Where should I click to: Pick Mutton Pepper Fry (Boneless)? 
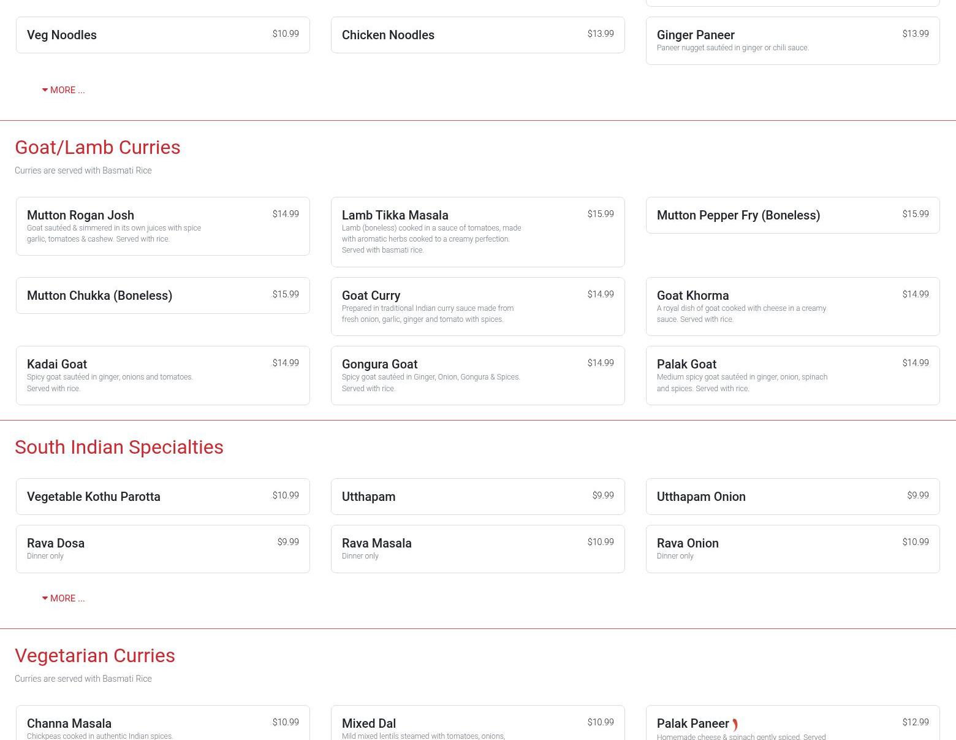792,215
